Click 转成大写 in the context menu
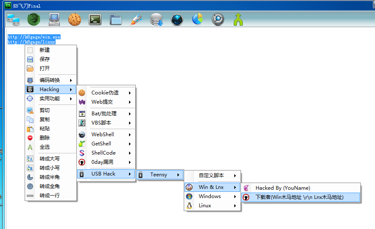The image size is (375, 229). tap(49, 159)
